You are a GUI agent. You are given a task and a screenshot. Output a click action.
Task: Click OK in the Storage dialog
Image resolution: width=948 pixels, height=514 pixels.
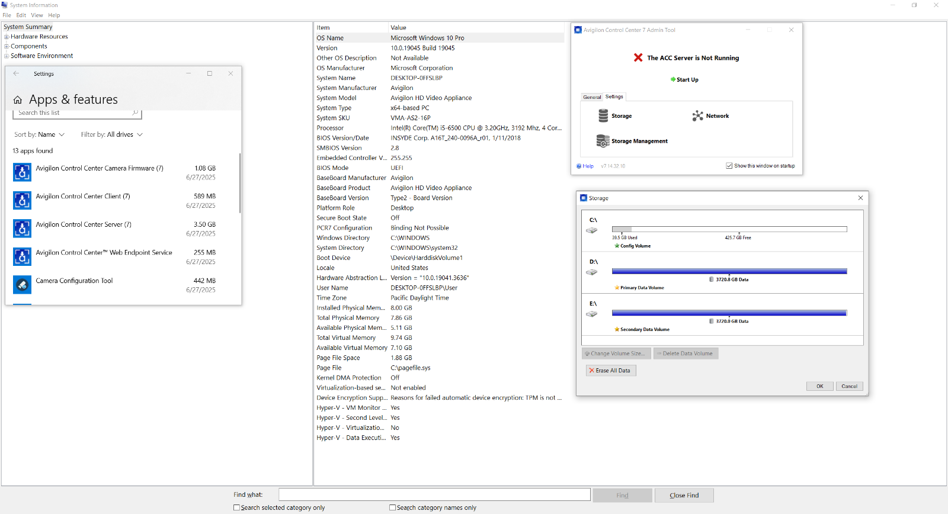tap(820, 386)
